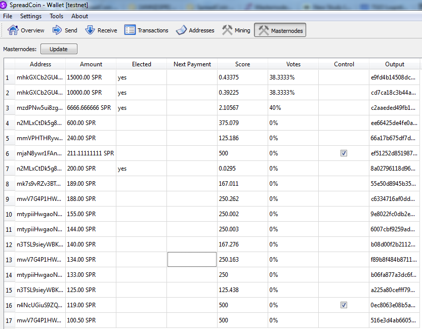Click address n4NcUGiuS9ZQ... in row 16
This screenshot has height=329, width=422.
click(40, 305)
